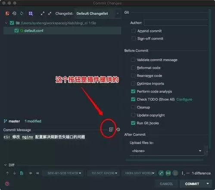Toggle the _ci directory checkbox

point(12,23)
